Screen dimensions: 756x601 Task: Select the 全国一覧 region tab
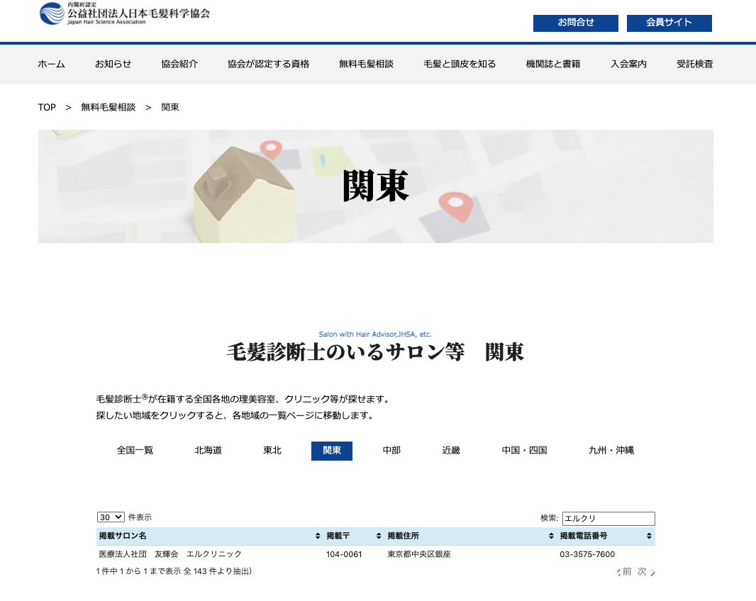[135, 451]
